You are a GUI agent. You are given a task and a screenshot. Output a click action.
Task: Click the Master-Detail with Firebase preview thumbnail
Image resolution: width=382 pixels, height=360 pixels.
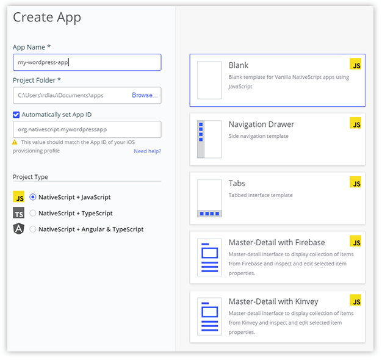coord(209,257)
